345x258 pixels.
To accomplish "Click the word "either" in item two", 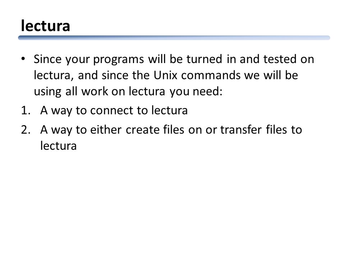I will [x=106, y=129].
